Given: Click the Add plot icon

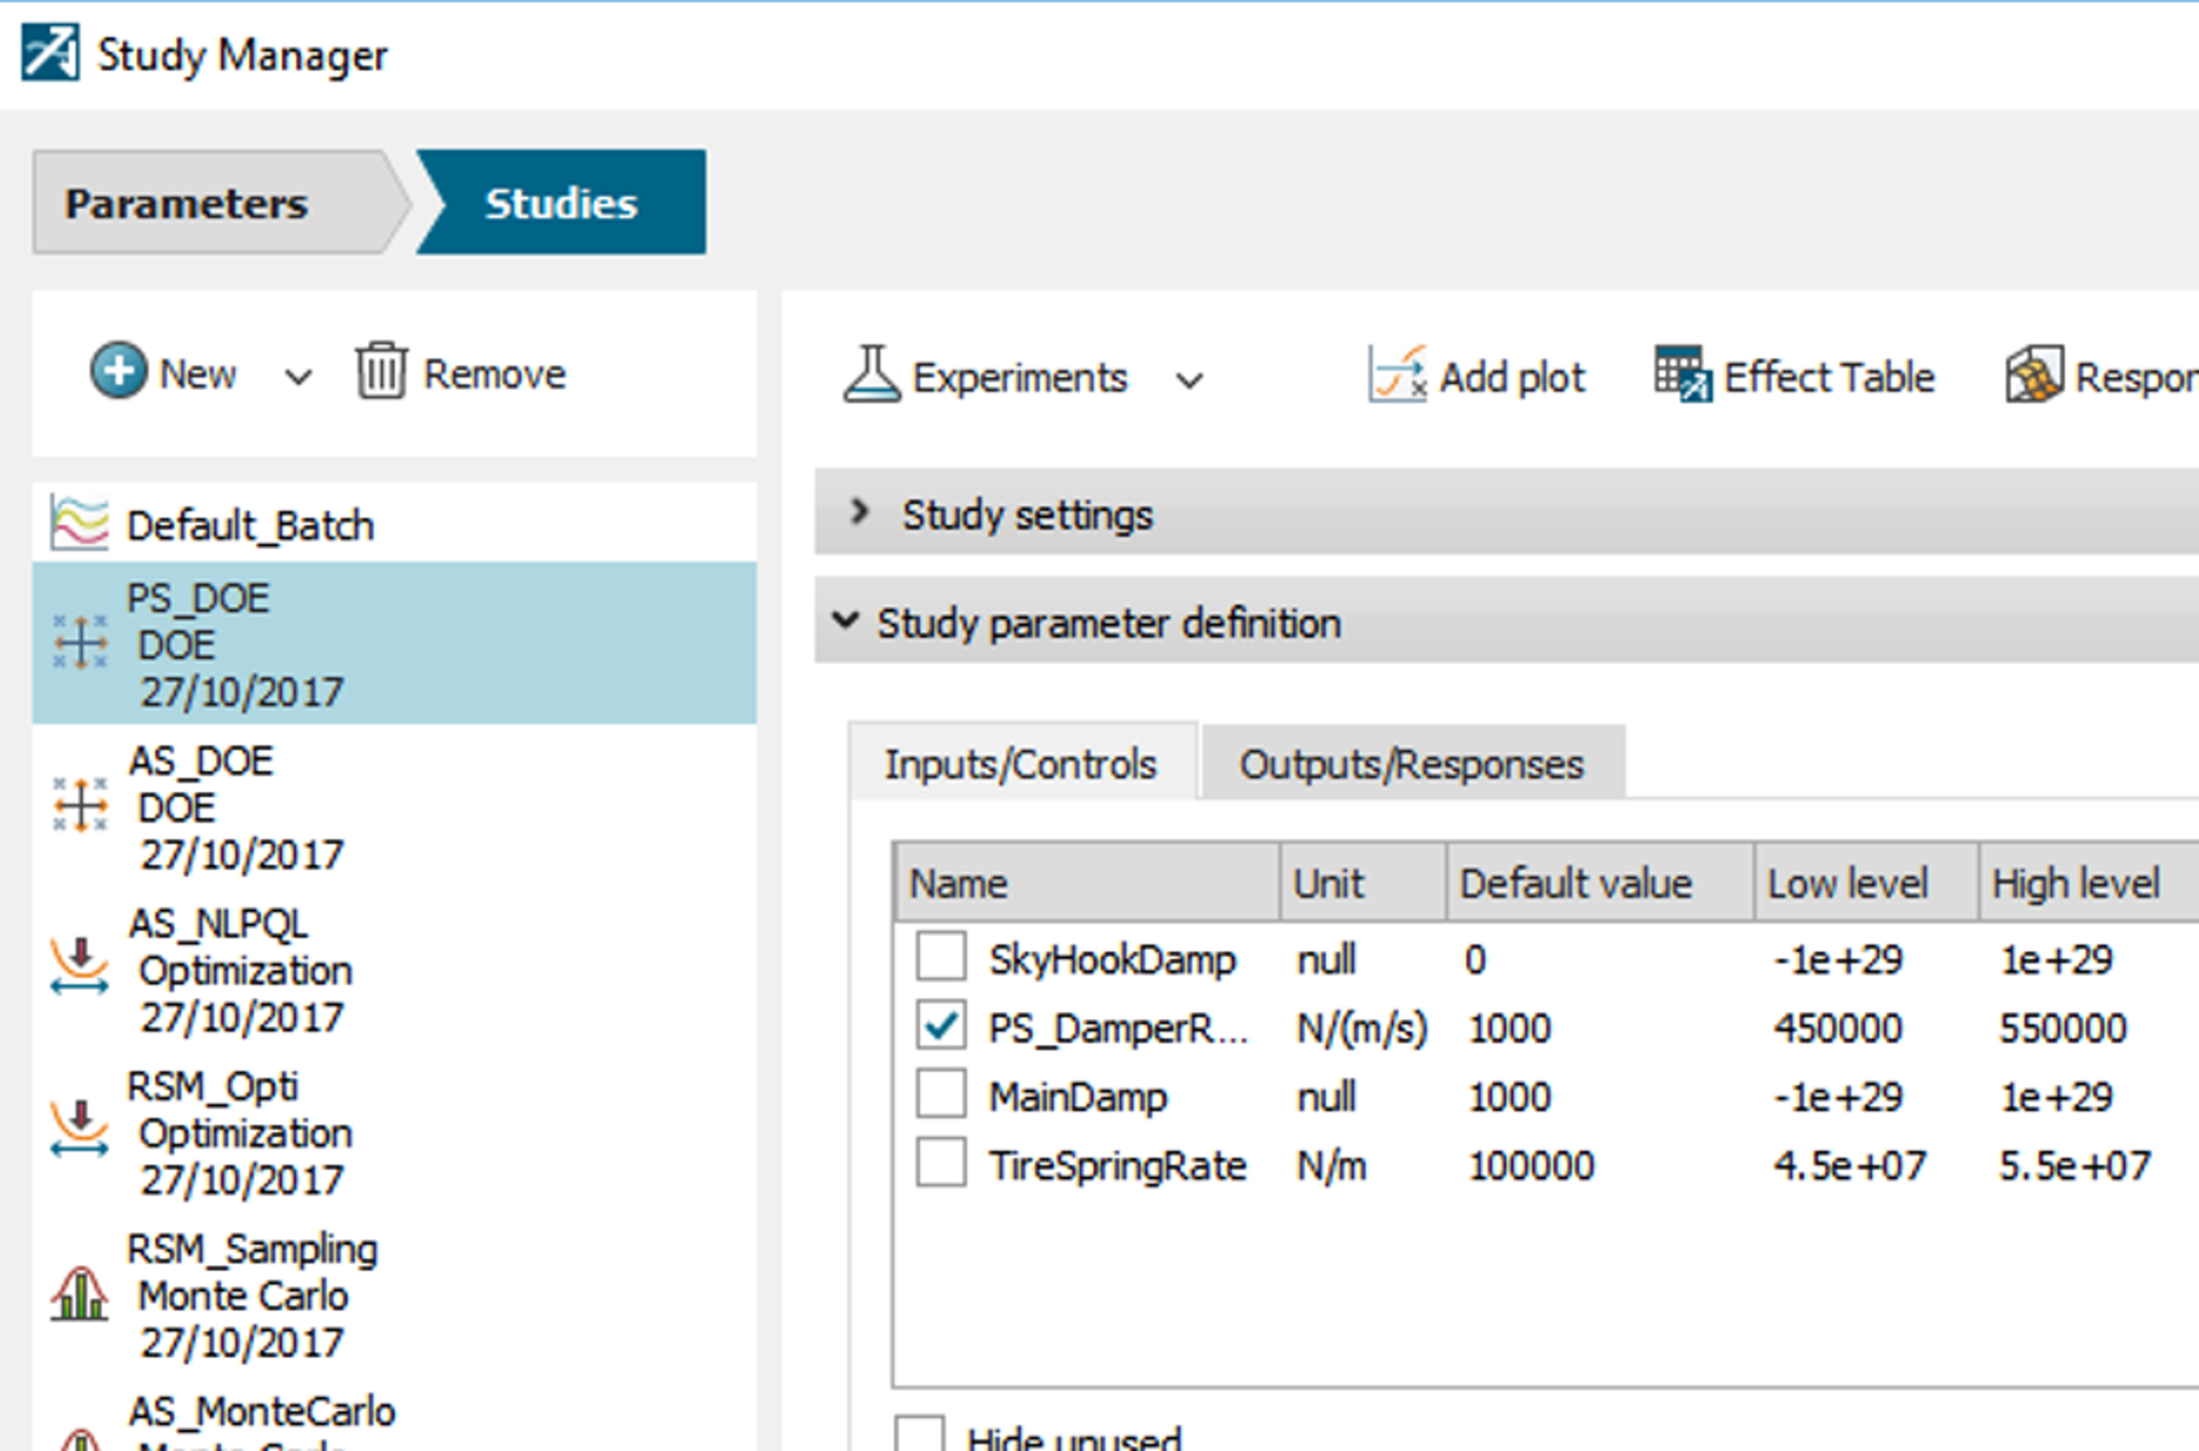Looking at the screenshot, I should click(x=1398, y=373).
